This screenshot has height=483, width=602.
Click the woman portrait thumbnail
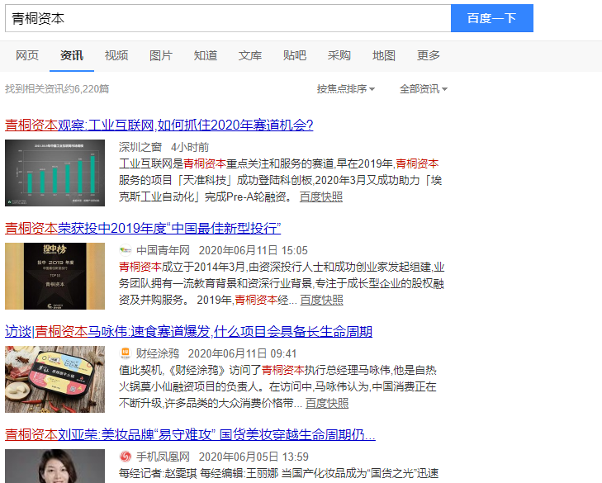coord(55,466)
